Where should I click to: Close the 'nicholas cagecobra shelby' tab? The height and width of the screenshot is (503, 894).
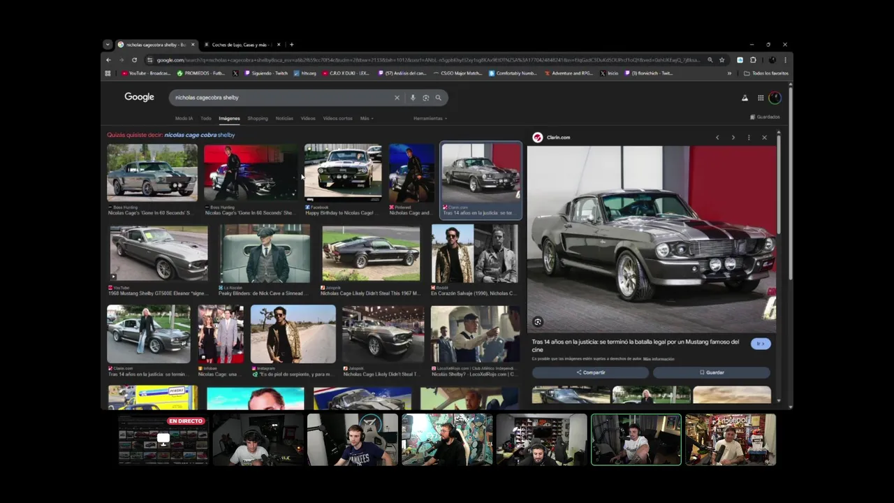click(193, 45)
